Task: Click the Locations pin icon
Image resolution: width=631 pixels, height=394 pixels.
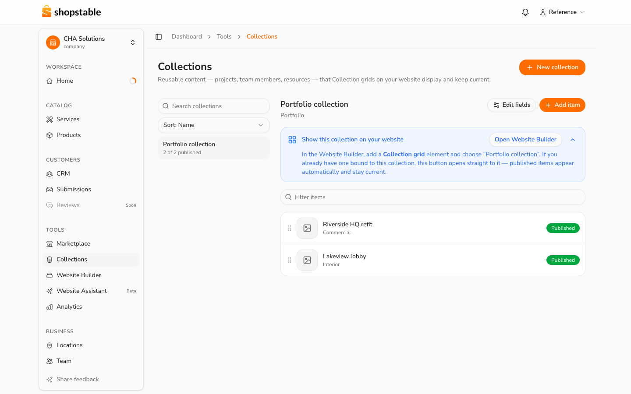Action: point(50,345)
